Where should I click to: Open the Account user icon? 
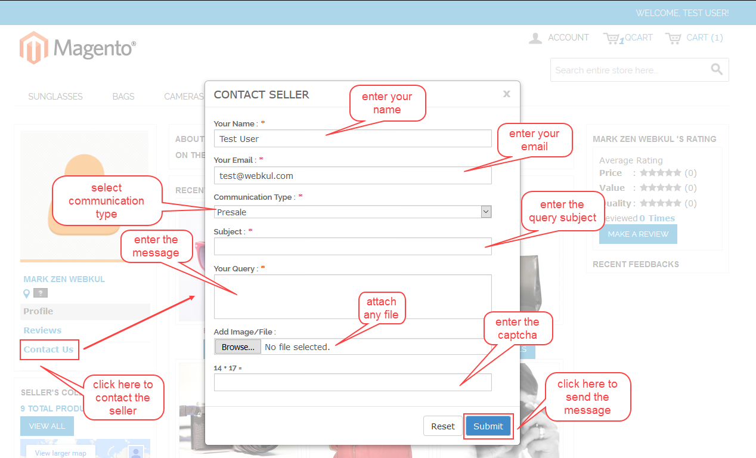click(535, 38)
